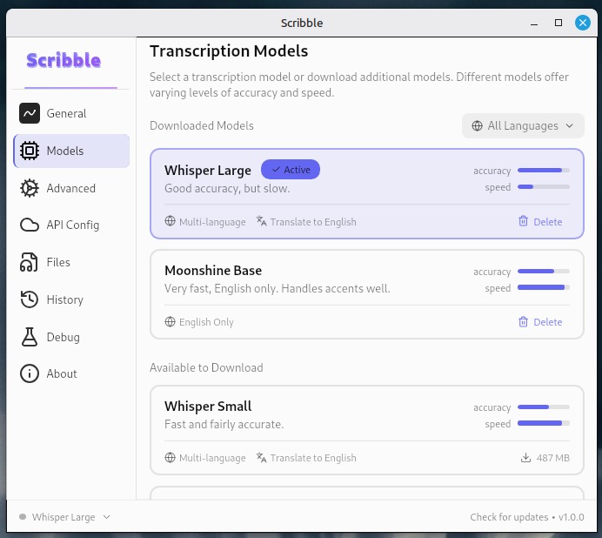
Task: Click Whisper Small accuracy bar
Action: 544,407
